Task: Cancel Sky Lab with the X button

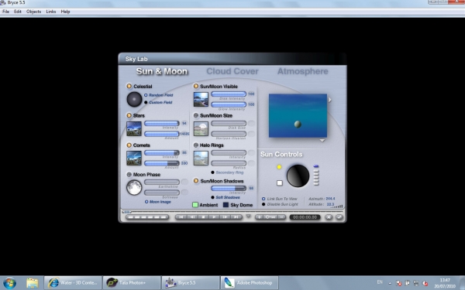Action: (329, 217)
